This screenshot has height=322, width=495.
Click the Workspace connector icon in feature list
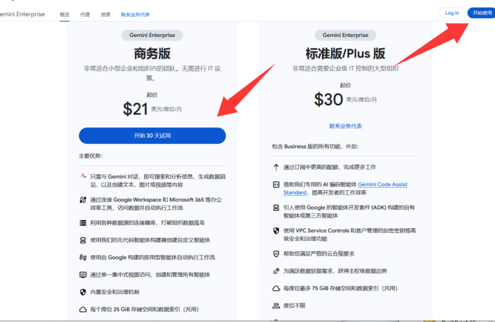83,200
